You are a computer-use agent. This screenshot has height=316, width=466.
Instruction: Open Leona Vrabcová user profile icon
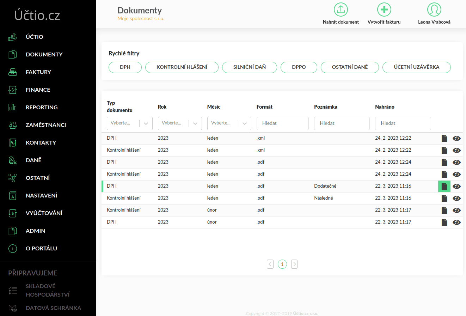pos(434,10)
